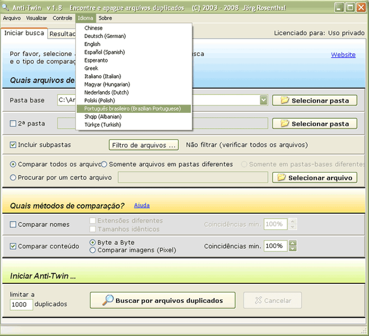Image resolution: width=369 pixels, height=336 pixels.
Task: Choose Deutsch (German) language
Action: coord(133,36)
